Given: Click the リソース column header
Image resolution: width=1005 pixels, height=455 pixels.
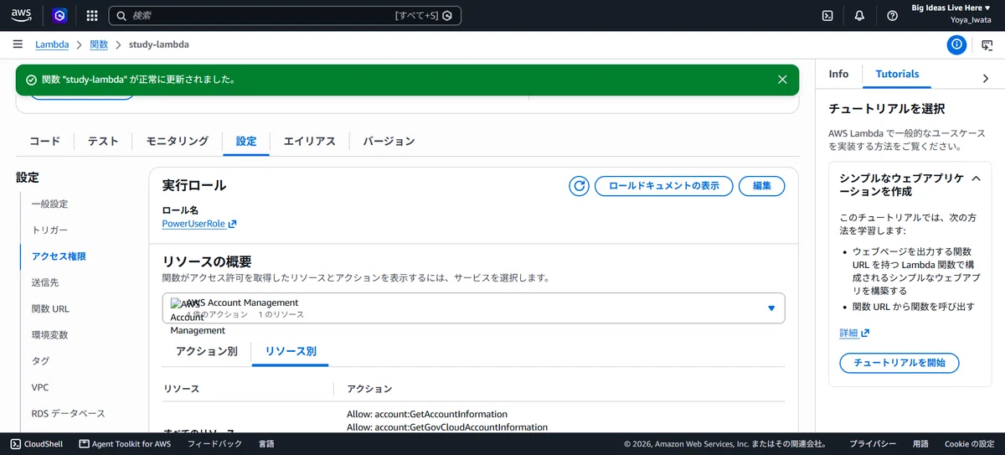Looking at the screenshot, I should (182, 390).
